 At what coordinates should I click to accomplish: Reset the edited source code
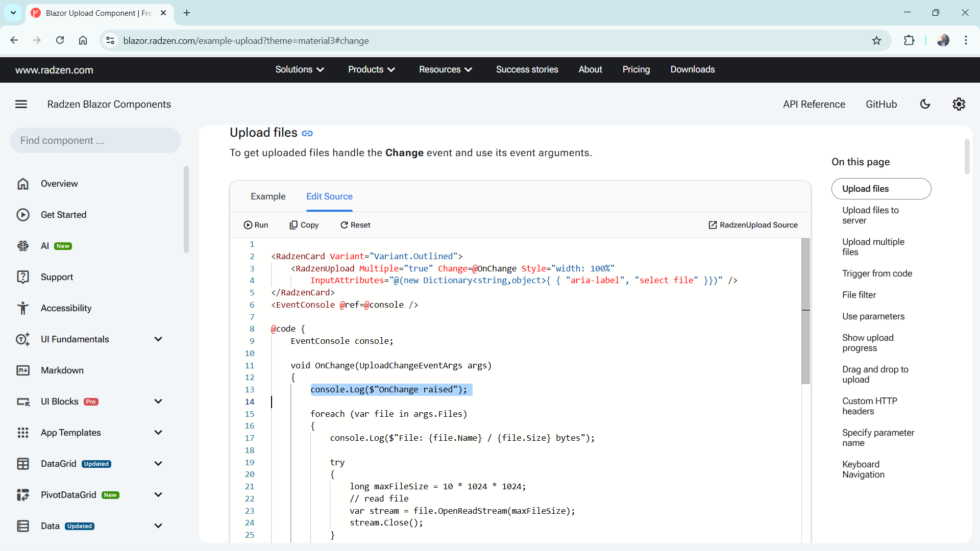355,225
